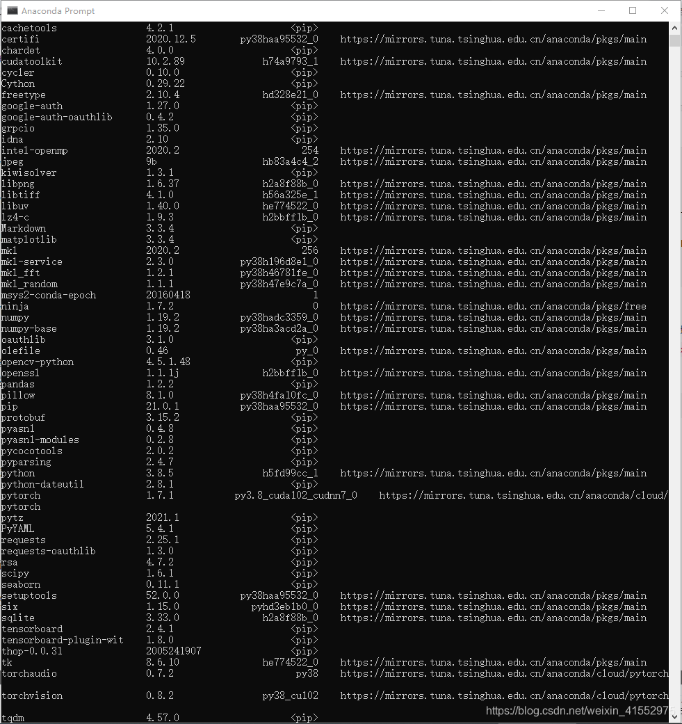The image size is (682, 724).
Task: Click the torchvision package name
Action: (32, 696)
